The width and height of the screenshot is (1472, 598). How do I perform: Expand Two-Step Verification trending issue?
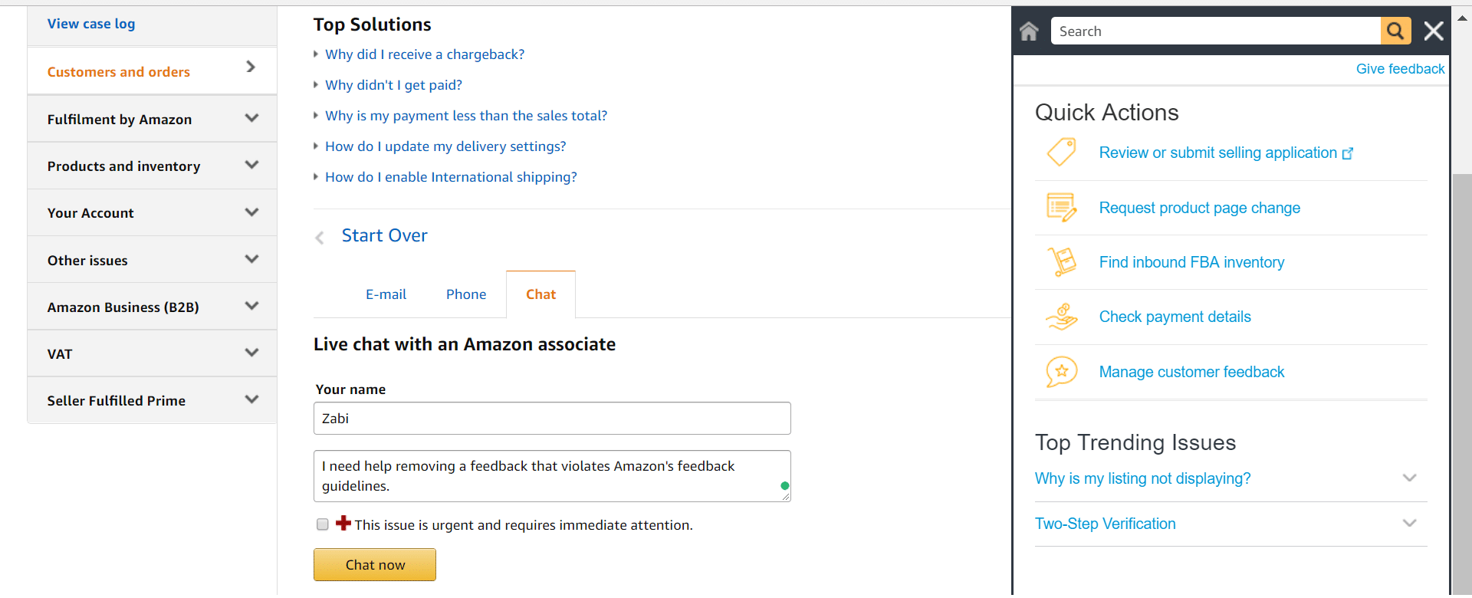click(1409, 523)
